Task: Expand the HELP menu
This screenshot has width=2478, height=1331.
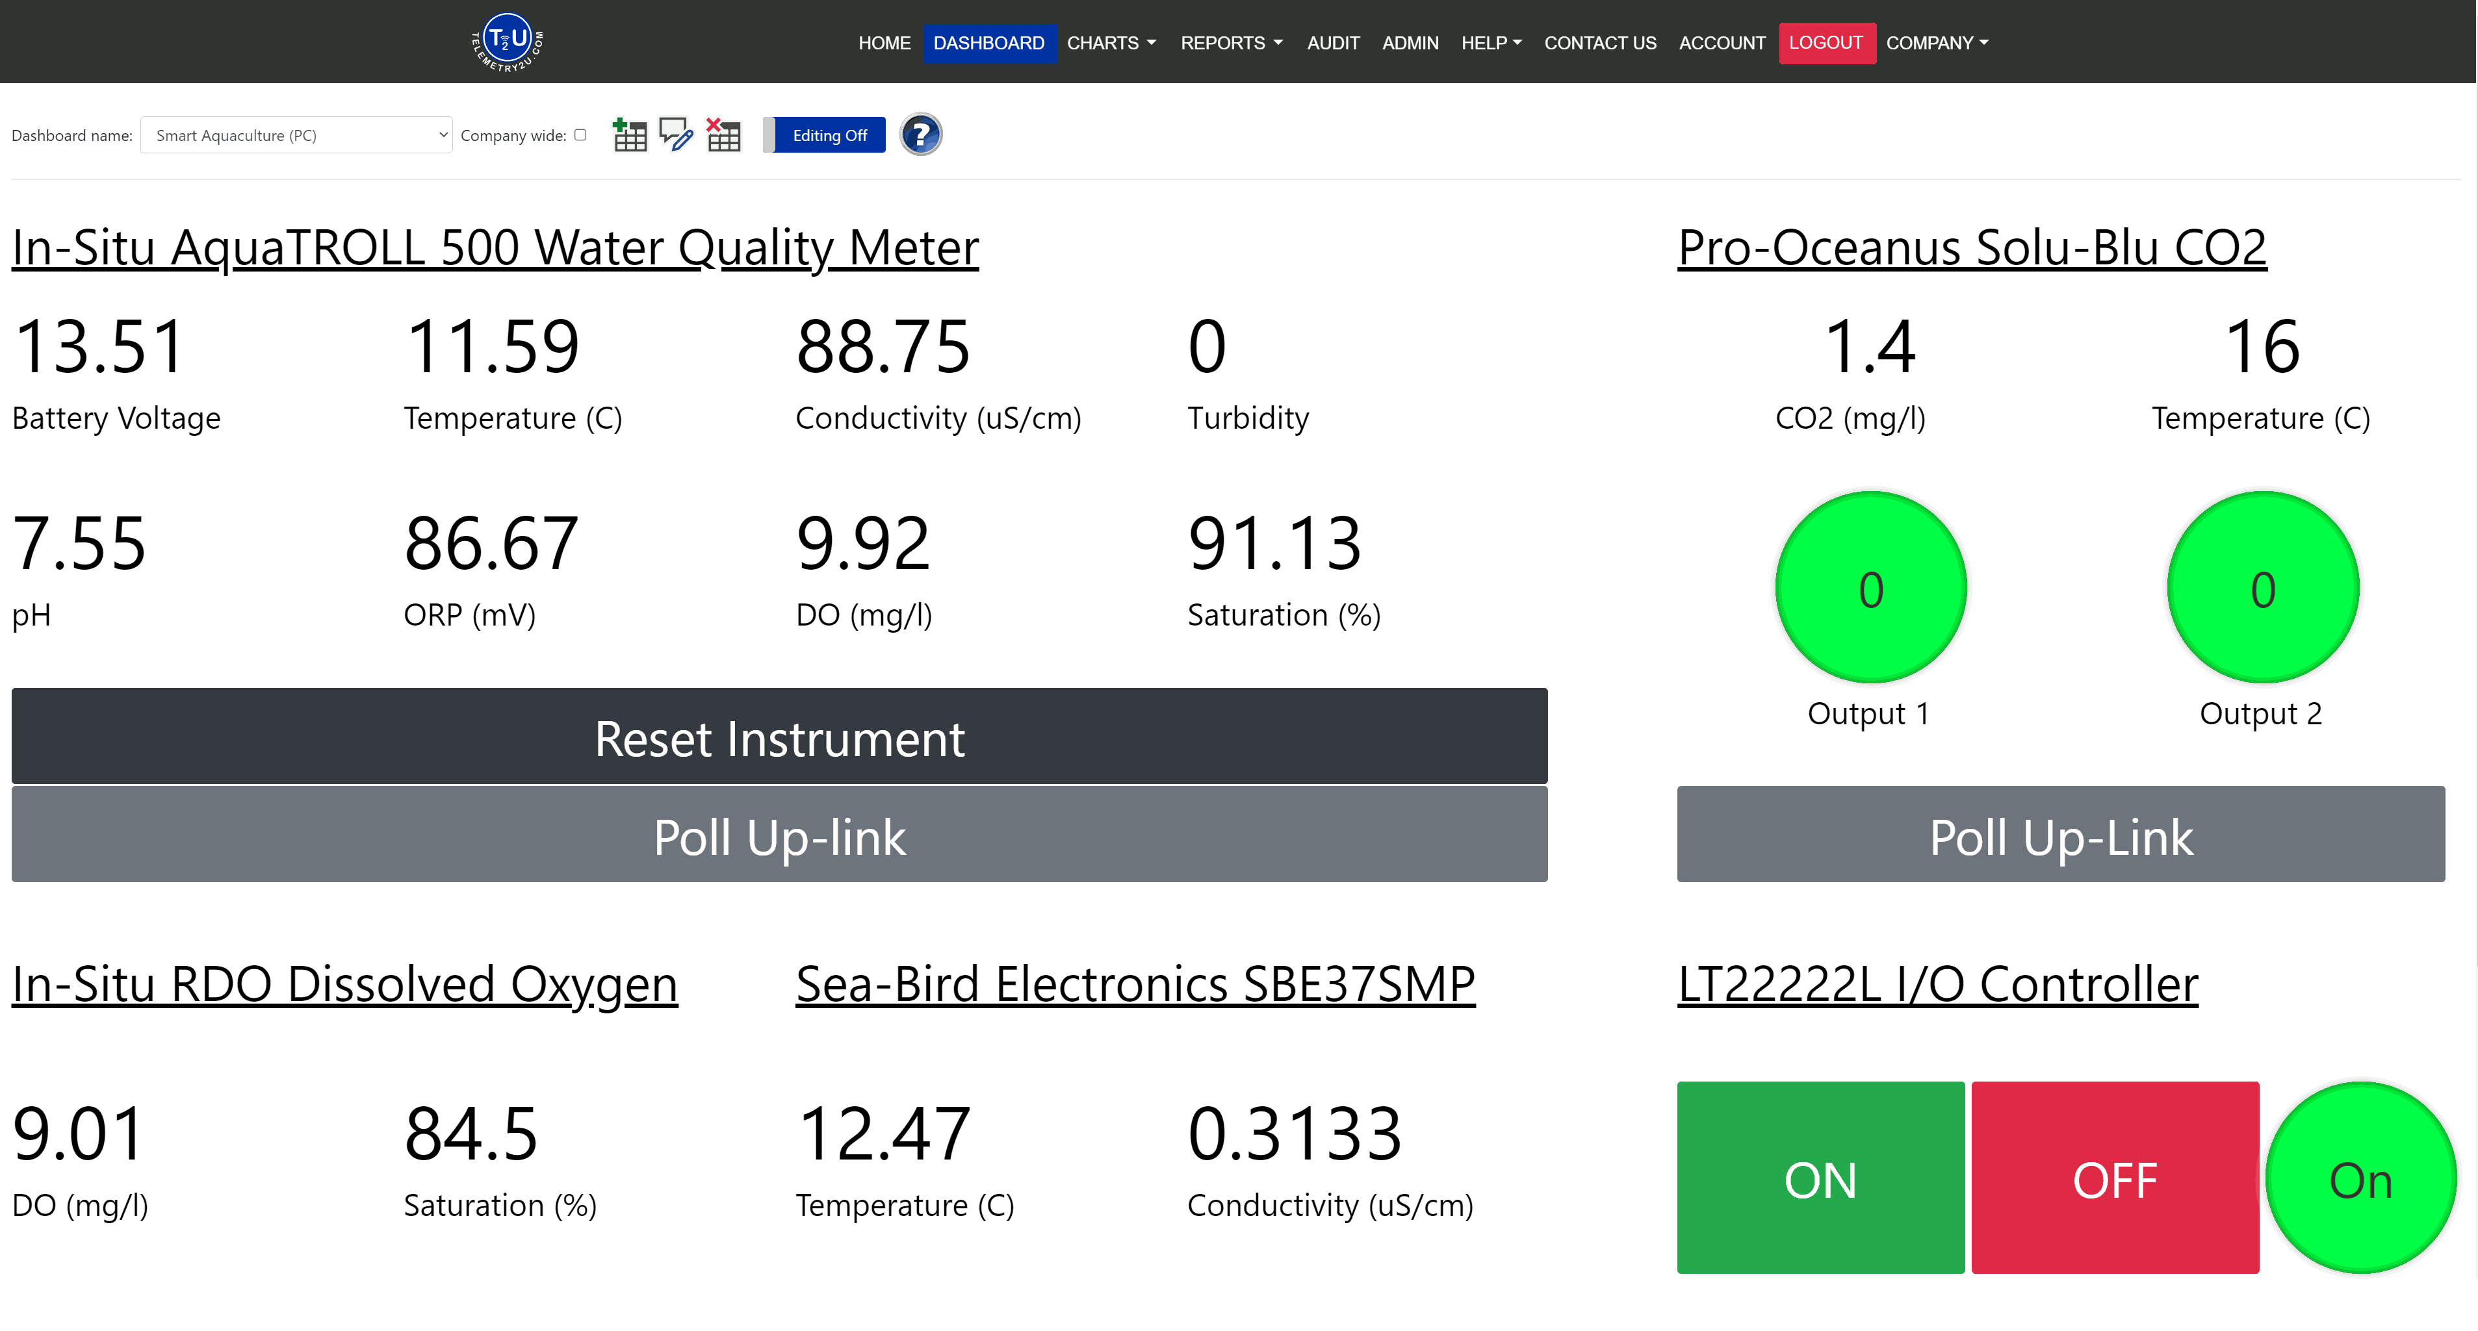Action: coord(1491,44)
